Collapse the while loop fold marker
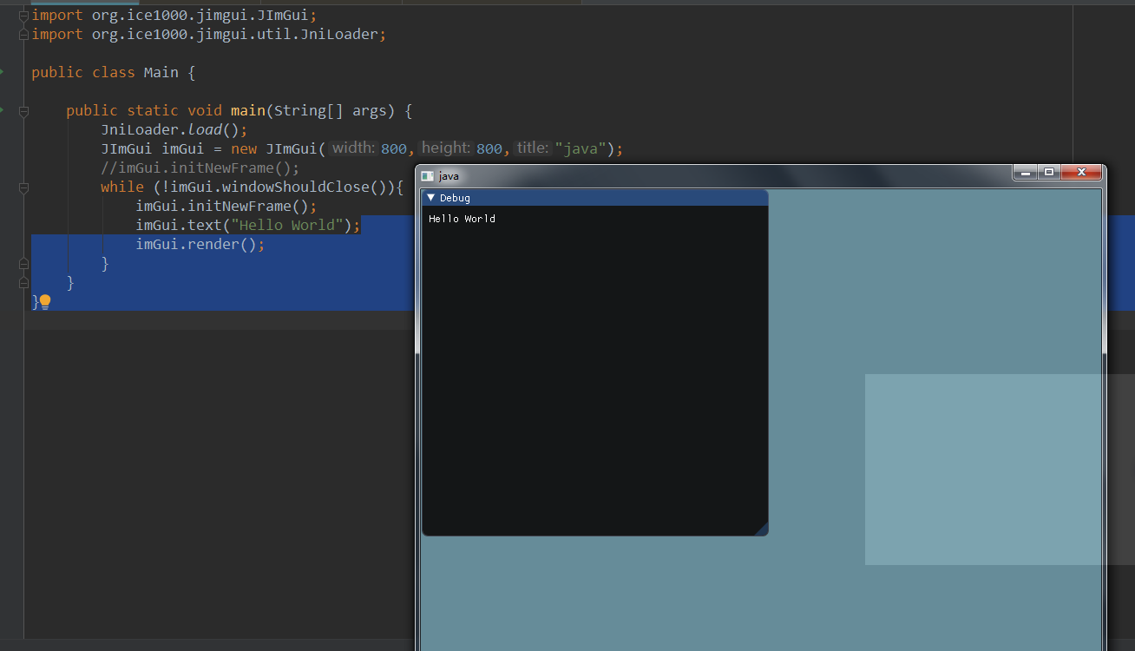1135x651 pixels. (x=23, y=186)
